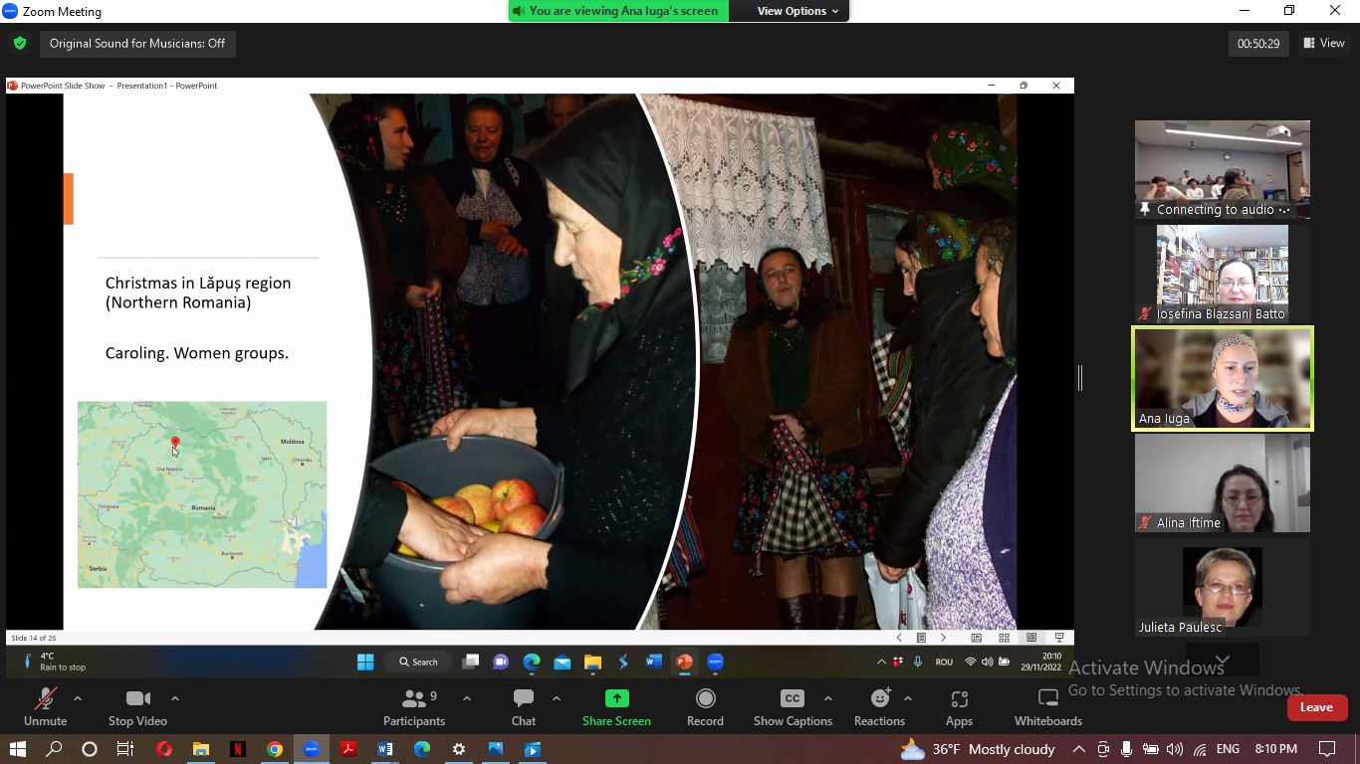Open the View layout menu
1360x764 pixels.
pyautogui.click(x=1324, y=43)
